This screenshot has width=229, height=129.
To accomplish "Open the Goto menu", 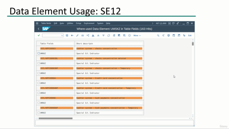I will (x=62, y=23).
